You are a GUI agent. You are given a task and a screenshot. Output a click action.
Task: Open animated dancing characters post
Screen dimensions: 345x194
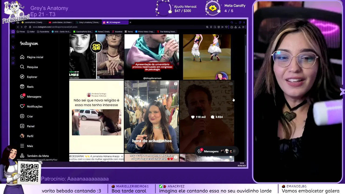pos(207,57)
